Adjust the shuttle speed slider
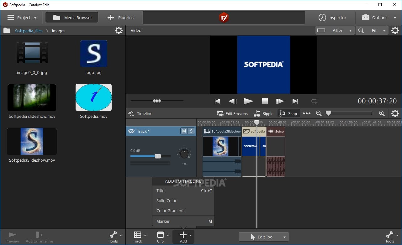The image size is (402, 245). coord(157,101)
